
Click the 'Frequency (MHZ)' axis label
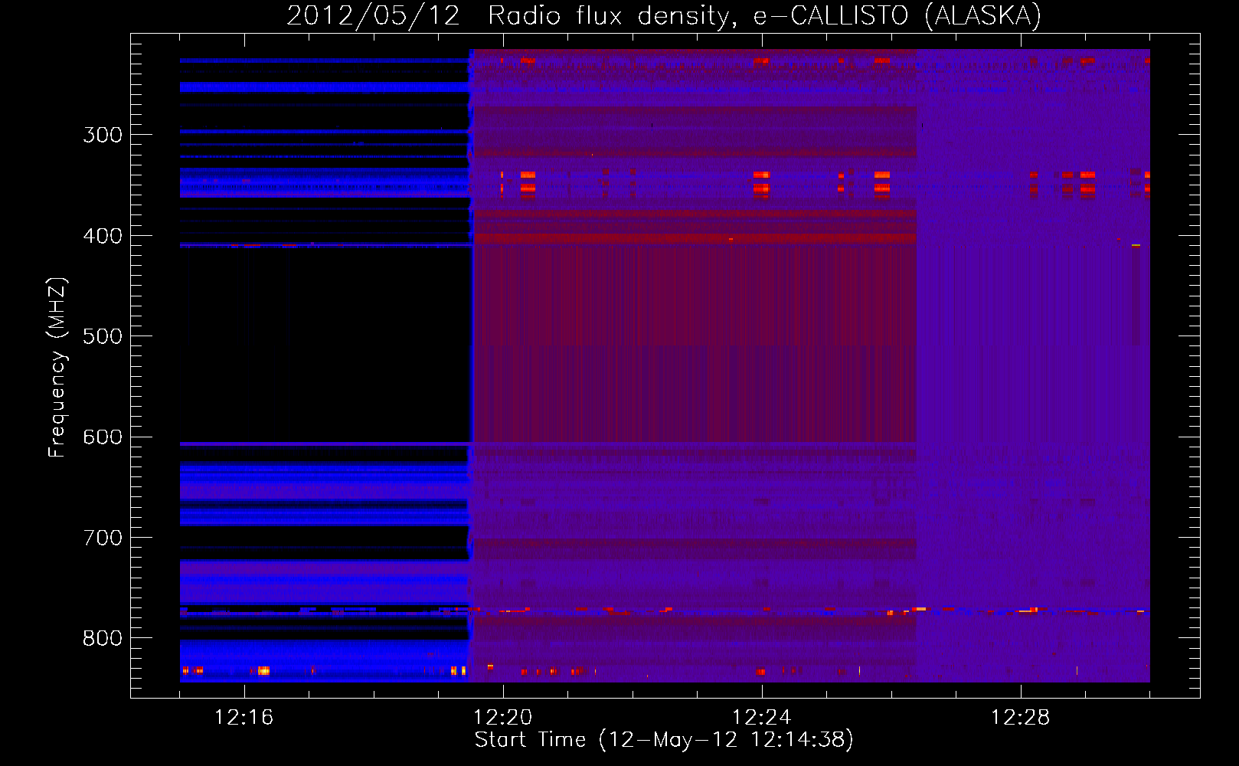coord(57,368)
